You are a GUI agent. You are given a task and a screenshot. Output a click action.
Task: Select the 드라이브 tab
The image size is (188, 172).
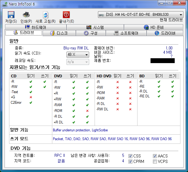click(24, 33)
